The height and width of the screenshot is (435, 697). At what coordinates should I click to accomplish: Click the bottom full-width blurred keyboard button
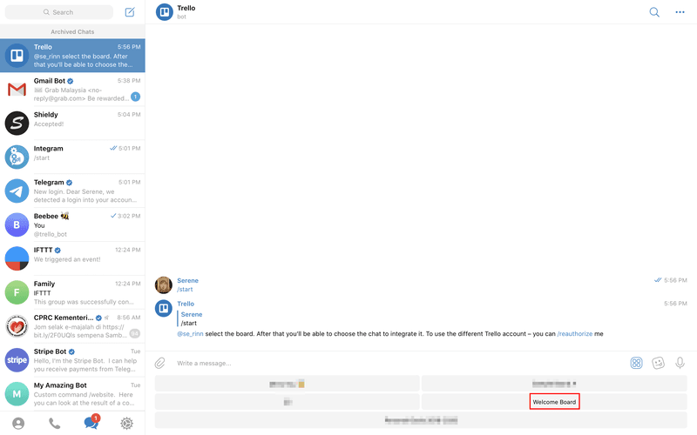(421, 420)
